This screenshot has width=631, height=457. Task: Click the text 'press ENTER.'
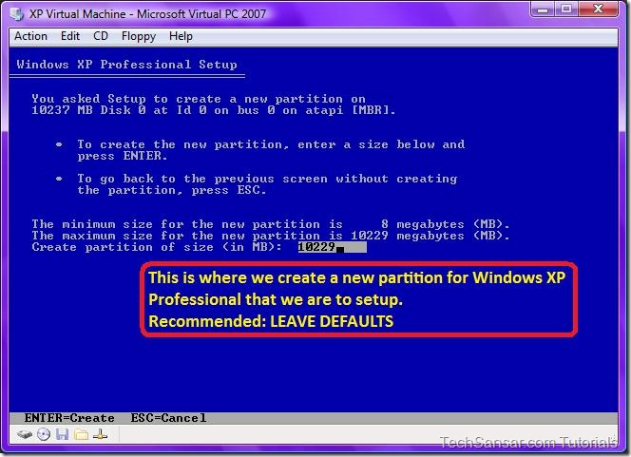(123, 156)
